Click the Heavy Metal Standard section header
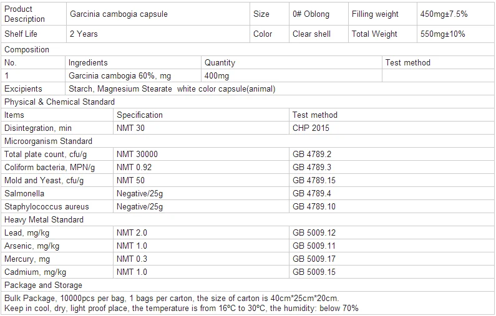Viewport: 496px width, 316px height. pos(44,220)
